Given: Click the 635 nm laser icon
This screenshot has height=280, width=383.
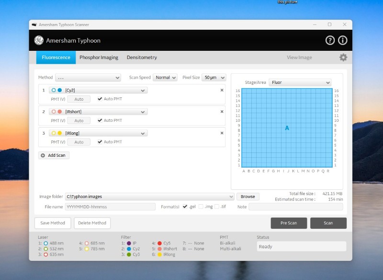Looking at the screenshot, I should coord(45,255).
